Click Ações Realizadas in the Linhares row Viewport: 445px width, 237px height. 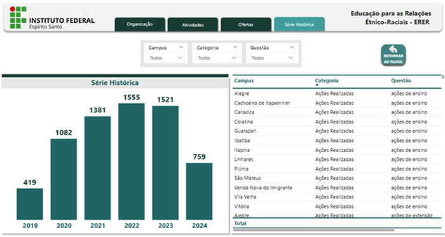coord(334,159)
